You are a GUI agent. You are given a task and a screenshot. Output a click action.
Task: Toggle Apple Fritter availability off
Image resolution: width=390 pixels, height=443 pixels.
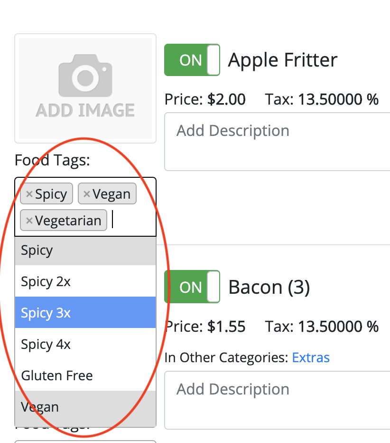pos(192,59)
